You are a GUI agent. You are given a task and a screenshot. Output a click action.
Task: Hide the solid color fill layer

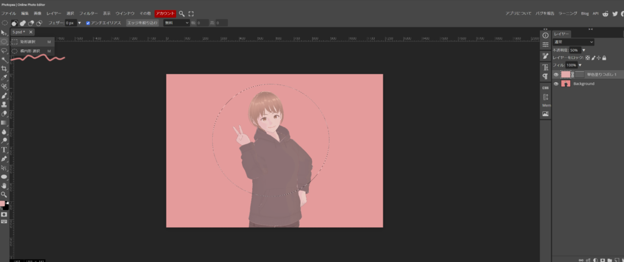coord(556,74)
